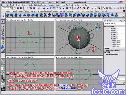Image resolution: width=126 pixels, height=95 pixels.
Task: Select single perspective view layout icon
Action: pos(3,60)
